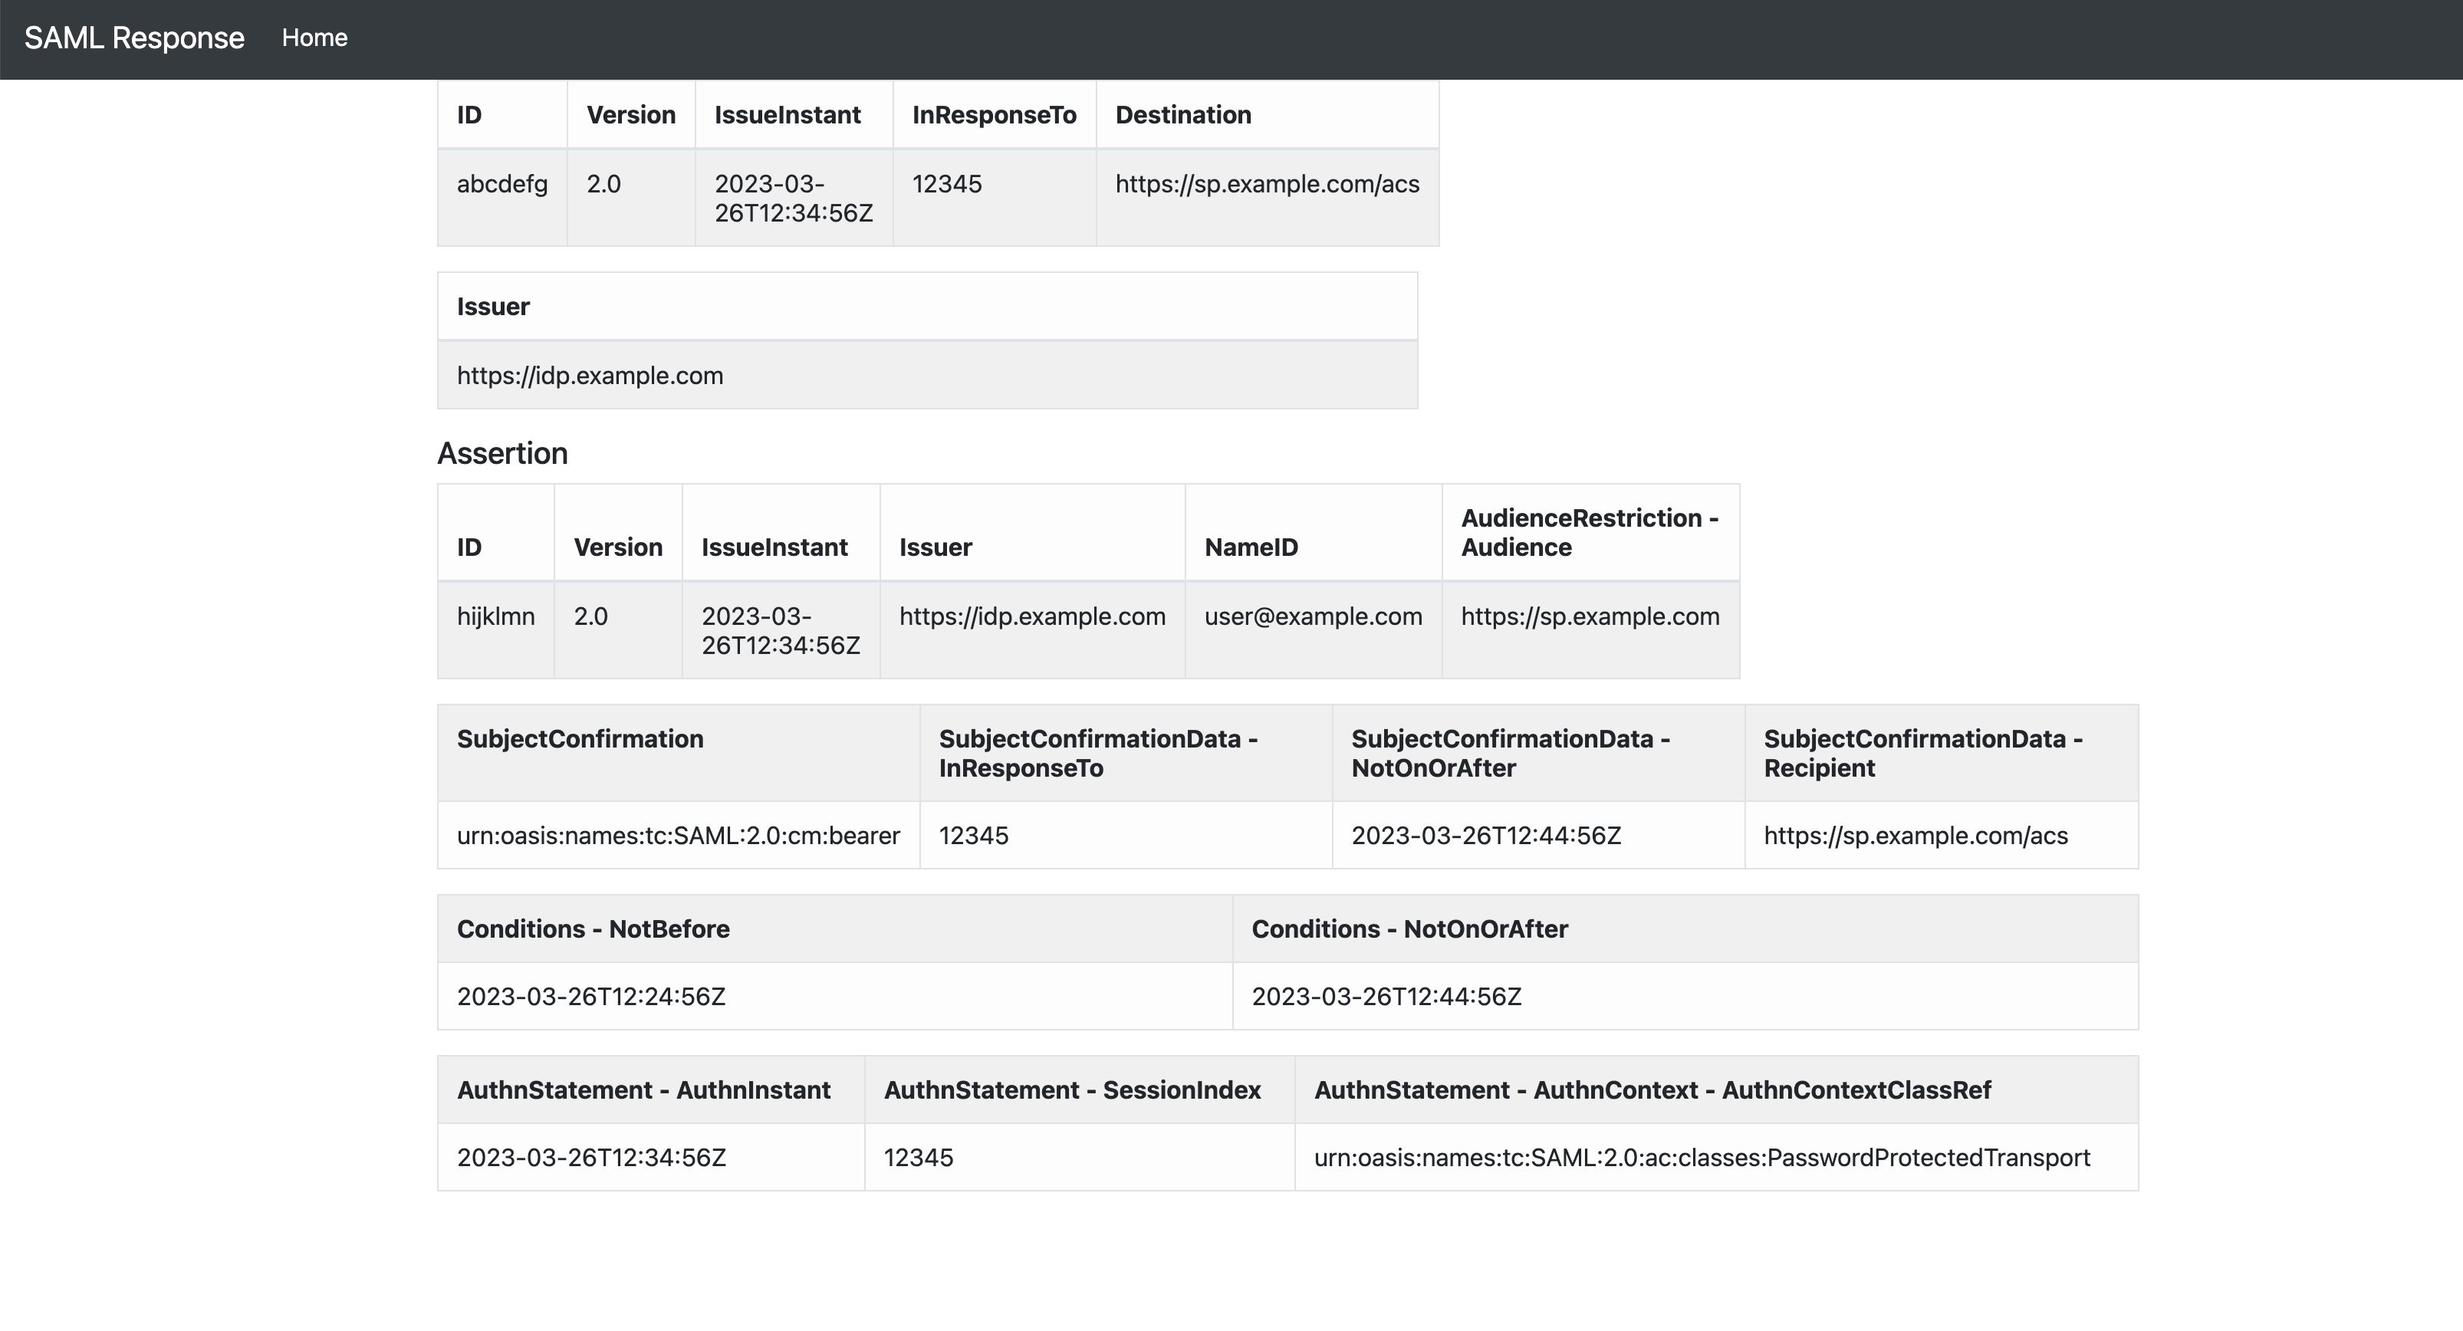
Task: Click the AuthnStatement - SessionIndex header
Action: [1080, 1090]
